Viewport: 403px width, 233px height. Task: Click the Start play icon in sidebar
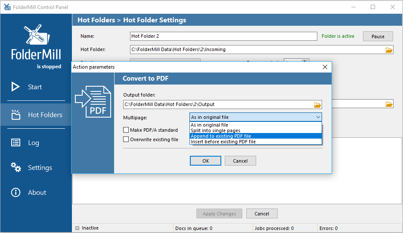click(x=16, y=87)
